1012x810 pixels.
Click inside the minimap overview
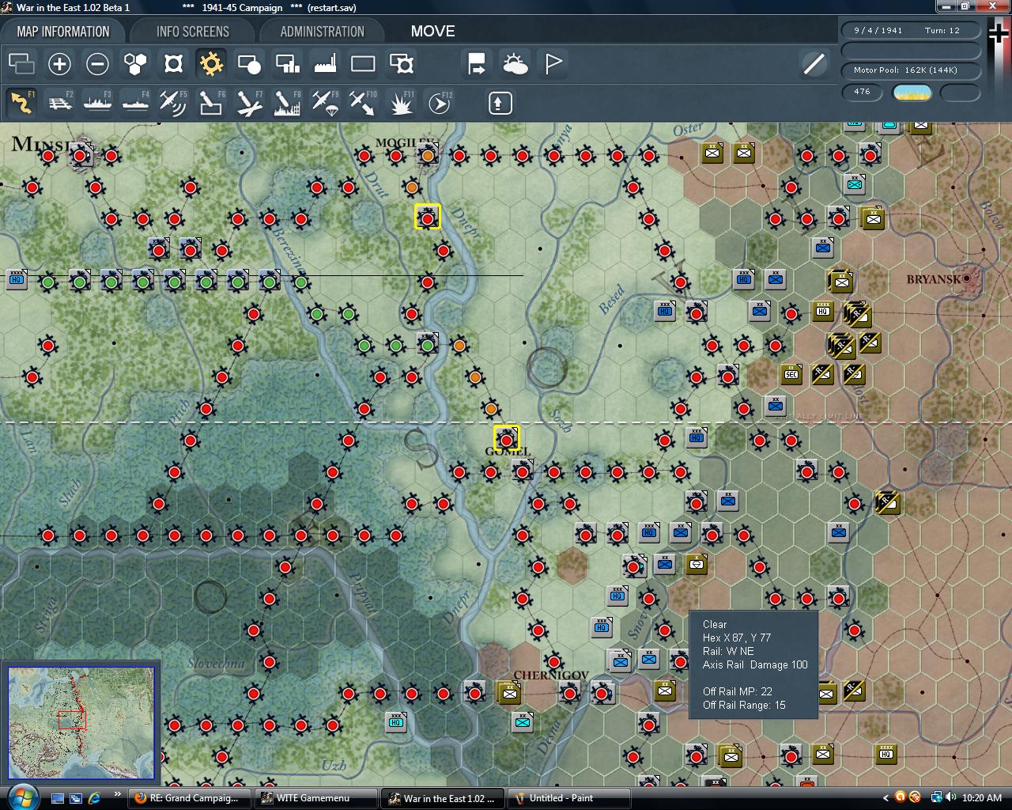coord(81,723)
